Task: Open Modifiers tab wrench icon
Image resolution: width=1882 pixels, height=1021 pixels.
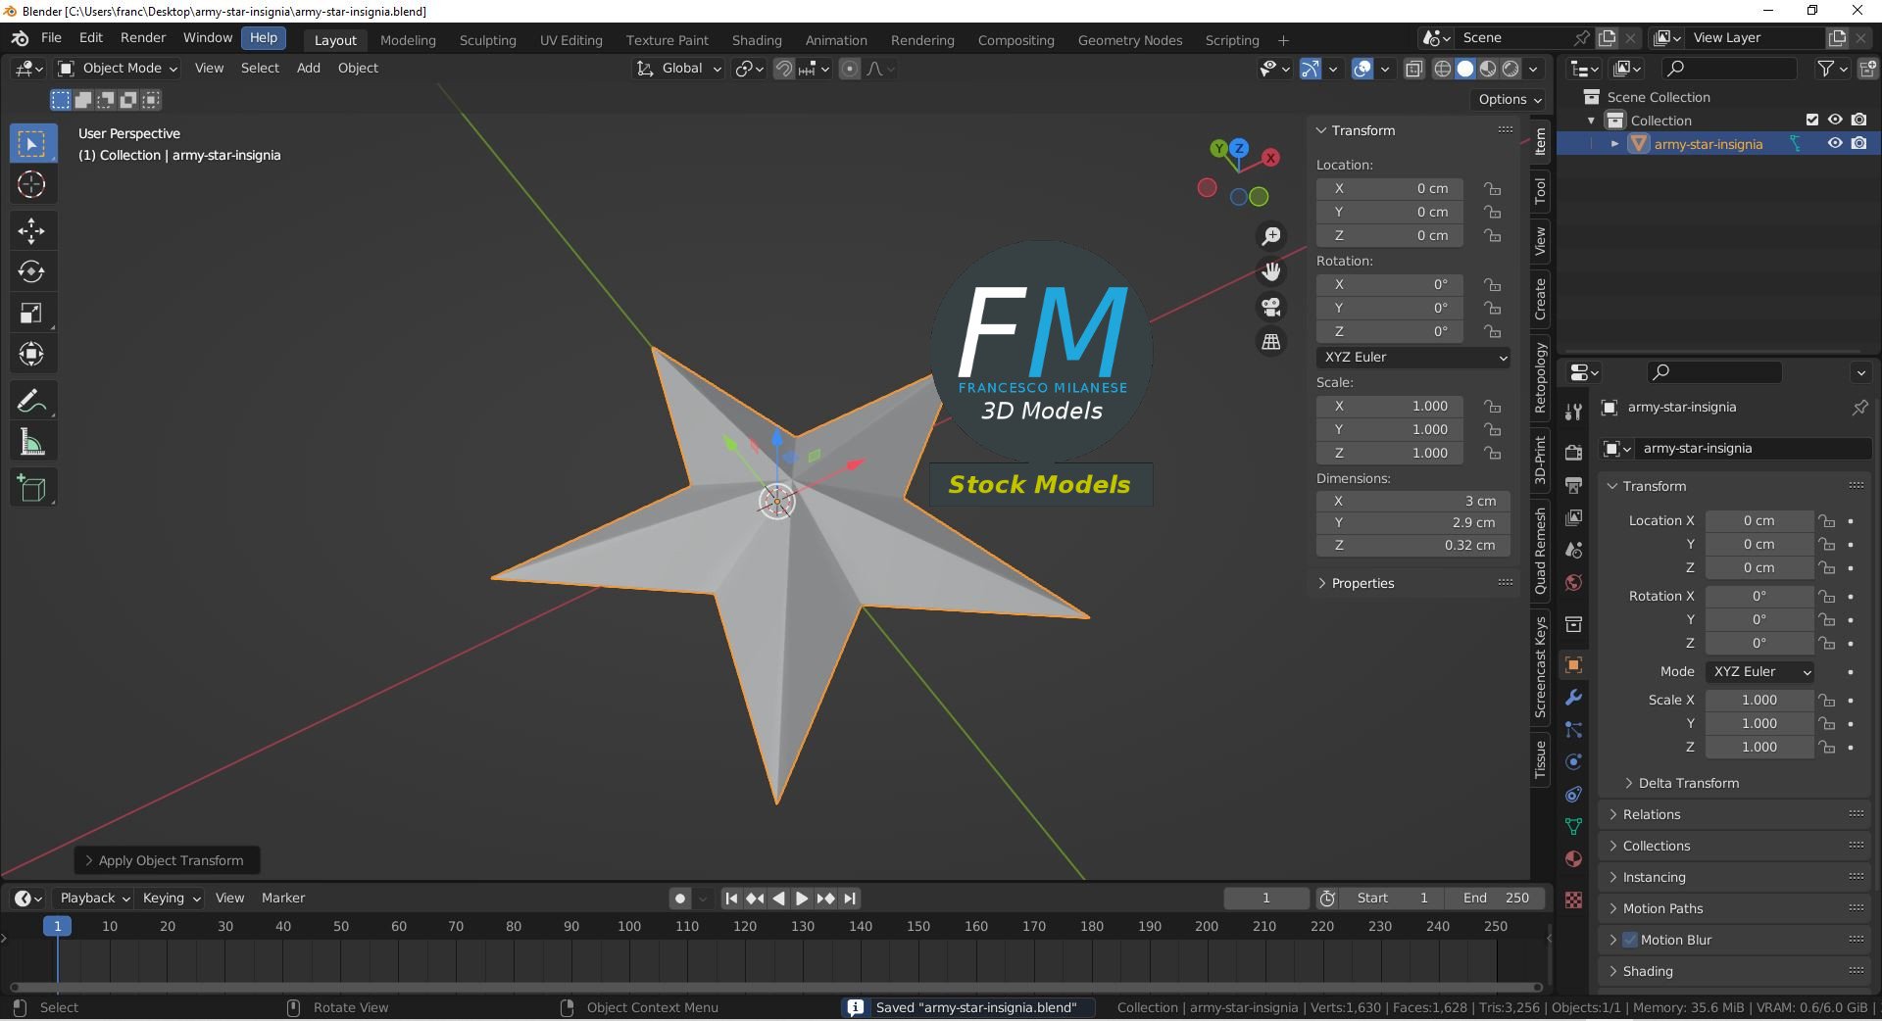Action: click(x=1573, y=698)
